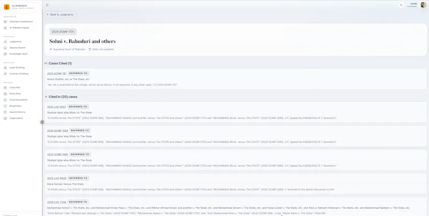The width and height of the screenshot is (429, 216).
Task: Click the calendar icon beside Date not available
Action: point(90,49)
